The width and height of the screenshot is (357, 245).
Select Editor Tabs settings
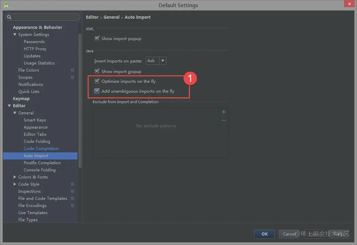pos(35,134)
